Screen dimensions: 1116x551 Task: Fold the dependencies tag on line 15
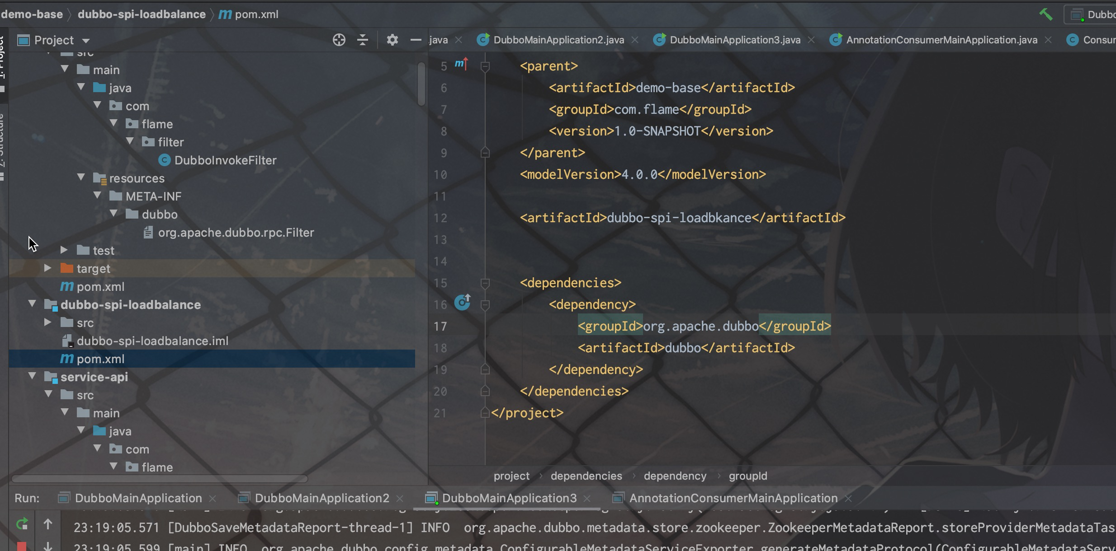pos(485,284)
